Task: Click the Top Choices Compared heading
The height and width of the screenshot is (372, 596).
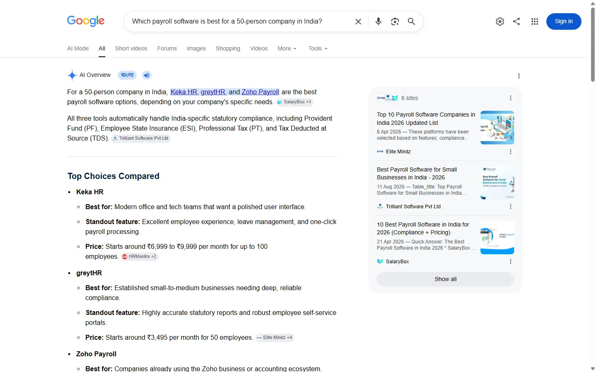Action: click(x=113, y=176)
